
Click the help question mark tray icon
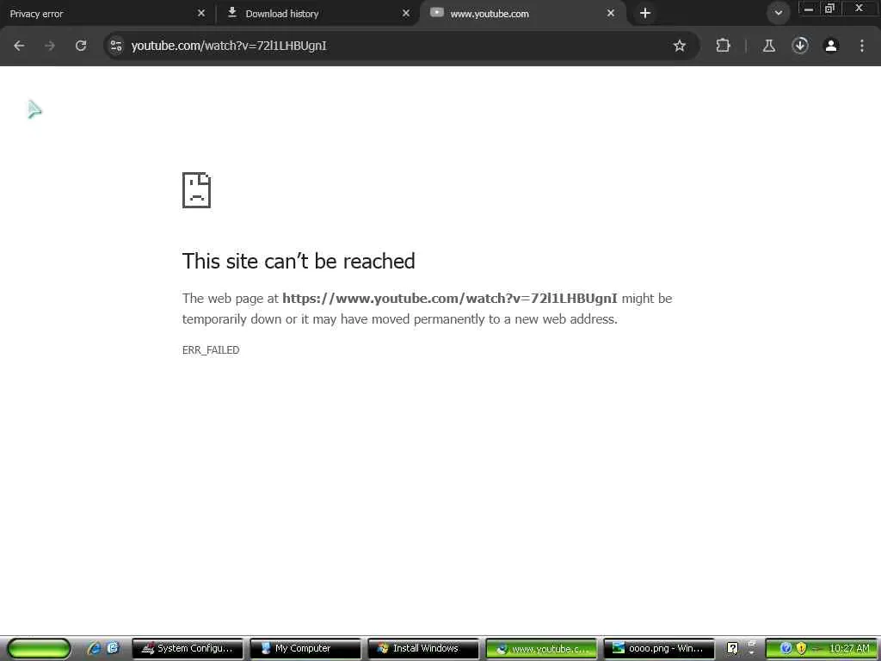pyautogui.click(x=732, y=649)
